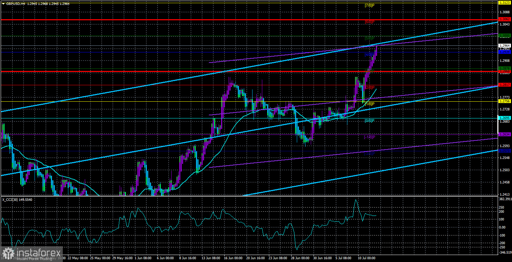Click the cyan 1.2695 price tag
Screen dimensions: 512x262
click(505, 118)
